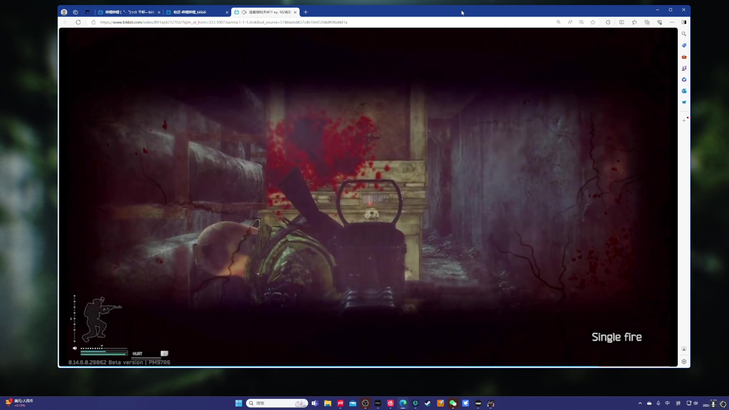Click the taskbar search box
This screenshot has width=729, height=410.
click(277, 403)
